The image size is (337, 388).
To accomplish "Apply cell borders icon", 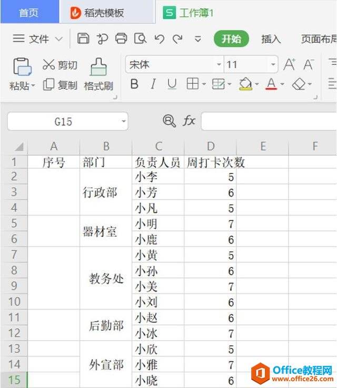I will point(193,84).
